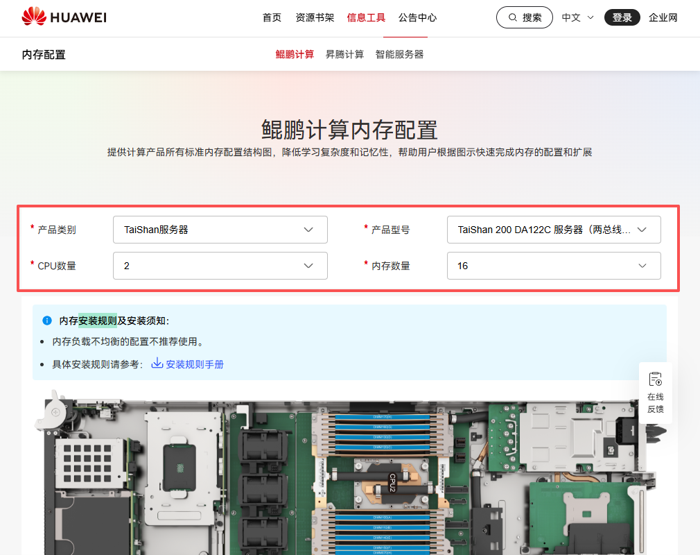
Task: Expand the 产品型号 dropdown for TaiShan 200
Action: coord(554,230)
